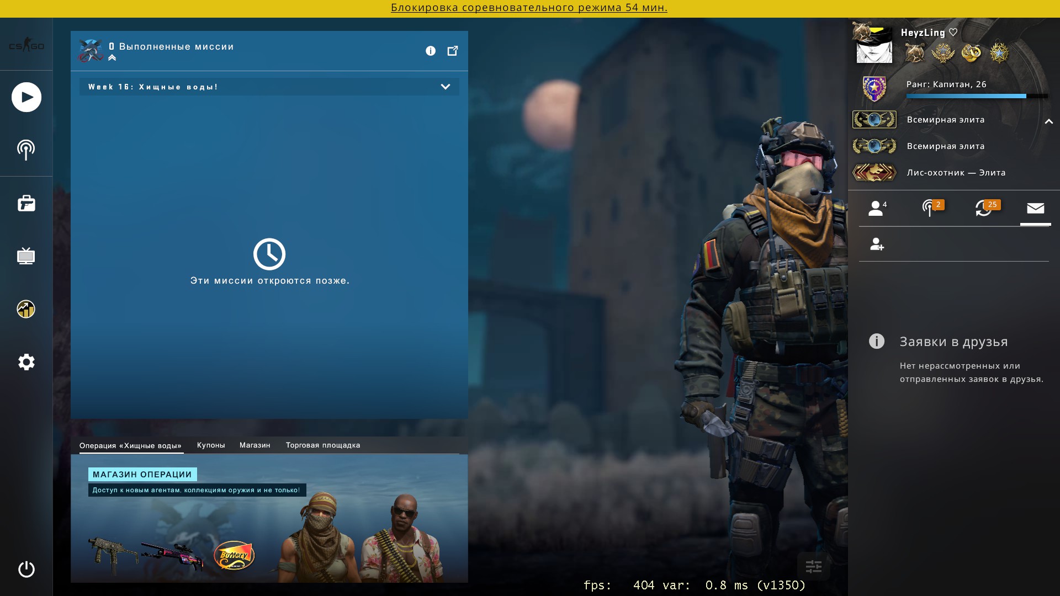Open the stats chart sidebar icon
The height and width of the screenshot is (596, 1060).
click(26, 309)
